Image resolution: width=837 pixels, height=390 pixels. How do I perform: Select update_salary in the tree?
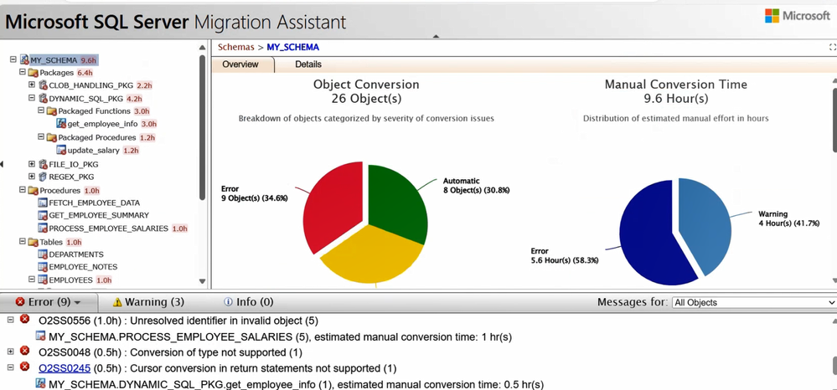pos(93,151)
